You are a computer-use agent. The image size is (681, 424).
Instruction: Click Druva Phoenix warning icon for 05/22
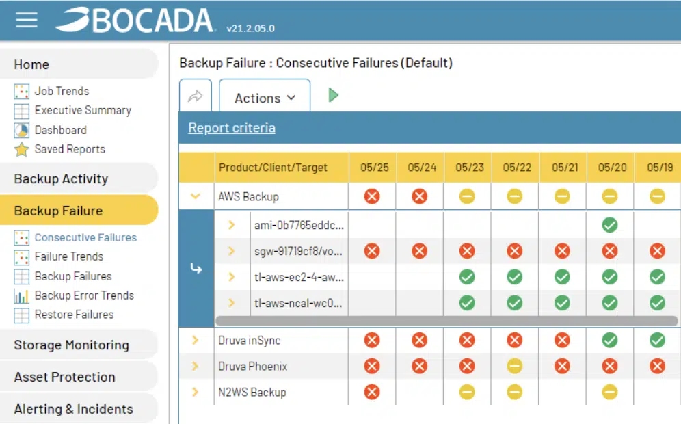coord(515,367)
